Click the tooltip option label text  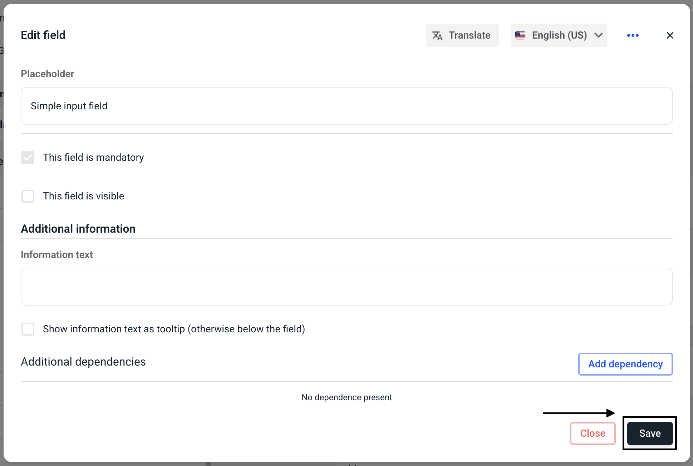(x=174, y=329)
